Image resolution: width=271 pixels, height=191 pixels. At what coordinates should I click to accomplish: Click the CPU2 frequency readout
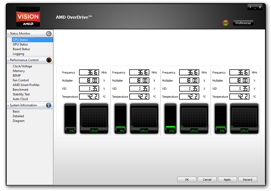pyautogui.click(x=189, y=72)
